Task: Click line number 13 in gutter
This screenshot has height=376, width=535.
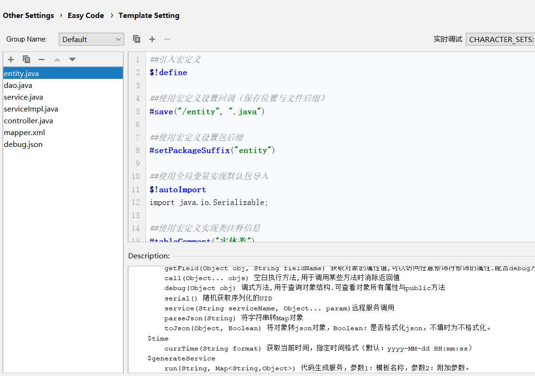Action: point(136,215)
